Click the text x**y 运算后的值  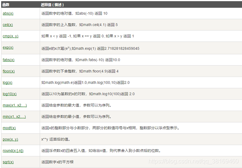pos(56,139)
